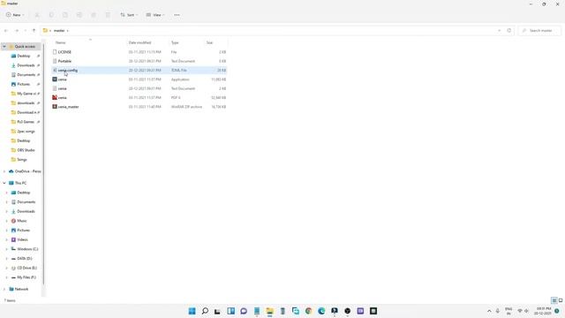Launch Microsoft Edge from the taskbar
Screen dimensions: 565x318
321,311
